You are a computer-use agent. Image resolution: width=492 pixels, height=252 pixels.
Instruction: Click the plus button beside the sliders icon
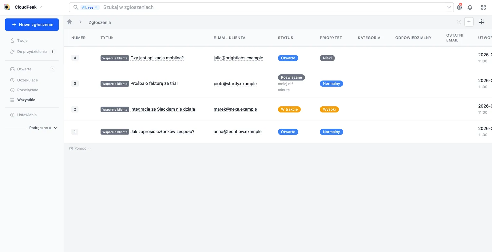point(469,22)
